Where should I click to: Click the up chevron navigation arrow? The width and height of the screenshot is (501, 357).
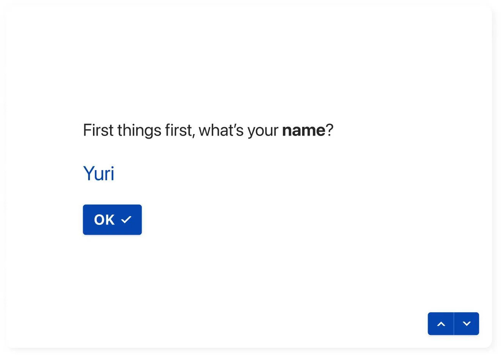pyautogui.click(x=441, y=324)
